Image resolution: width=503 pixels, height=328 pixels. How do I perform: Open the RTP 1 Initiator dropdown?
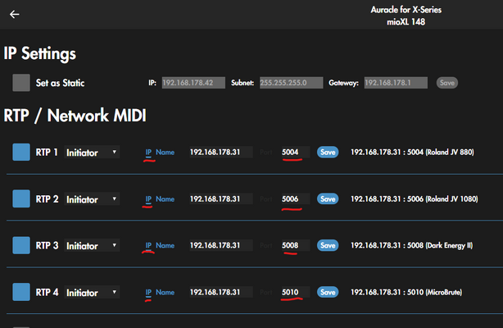click(92, 153)
